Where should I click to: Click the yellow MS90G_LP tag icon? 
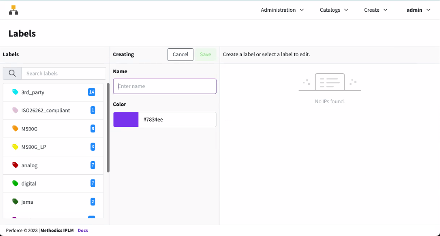coord(15,147)
